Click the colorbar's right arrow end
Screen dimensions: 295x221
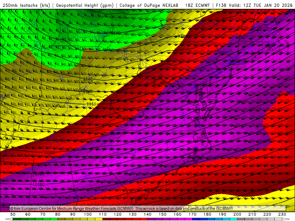click(x=286, y=219)
